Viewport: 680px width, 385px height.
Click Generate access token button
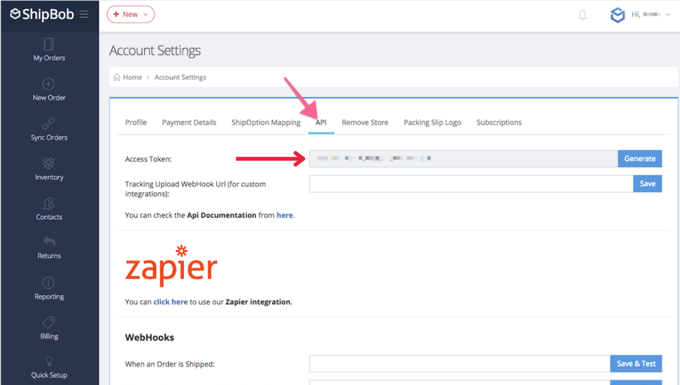point(639,158)
